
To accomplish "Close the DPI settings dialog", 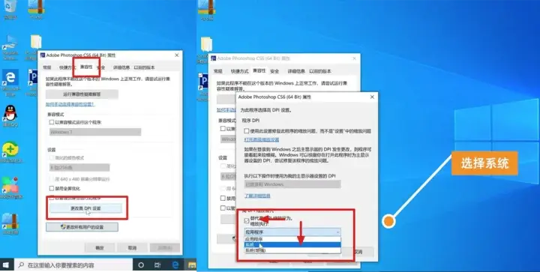I will click(372, 97).
